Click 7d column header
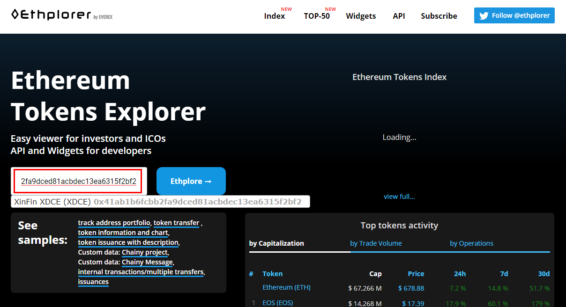The height and width of the screenshot is (307, 566). point(504,274)
